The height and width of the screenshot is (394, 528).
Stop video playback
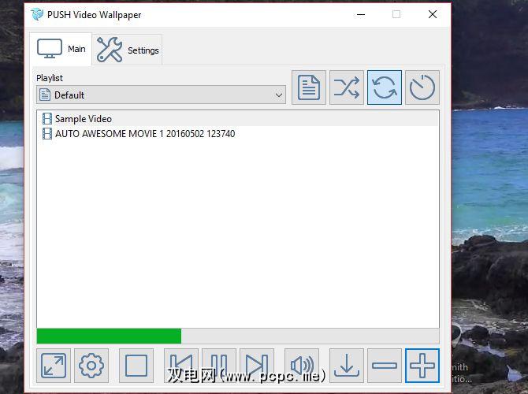point(136,366)
